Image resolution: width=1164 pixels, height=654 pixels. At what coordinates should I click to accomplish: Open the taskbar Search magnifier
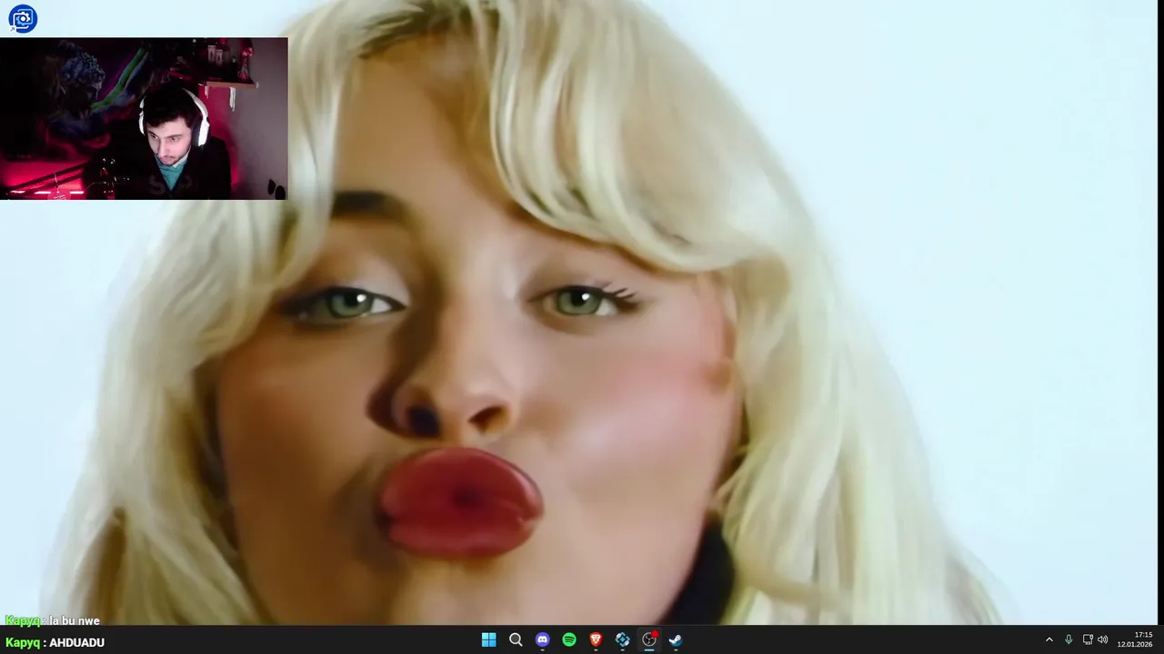516,639
